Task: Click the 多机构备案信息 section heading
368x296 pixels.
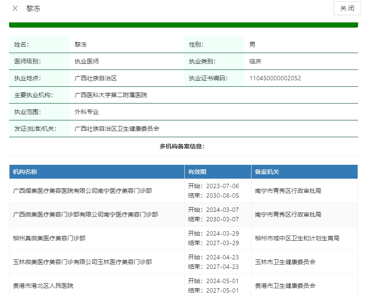Action: pos(182,146)
